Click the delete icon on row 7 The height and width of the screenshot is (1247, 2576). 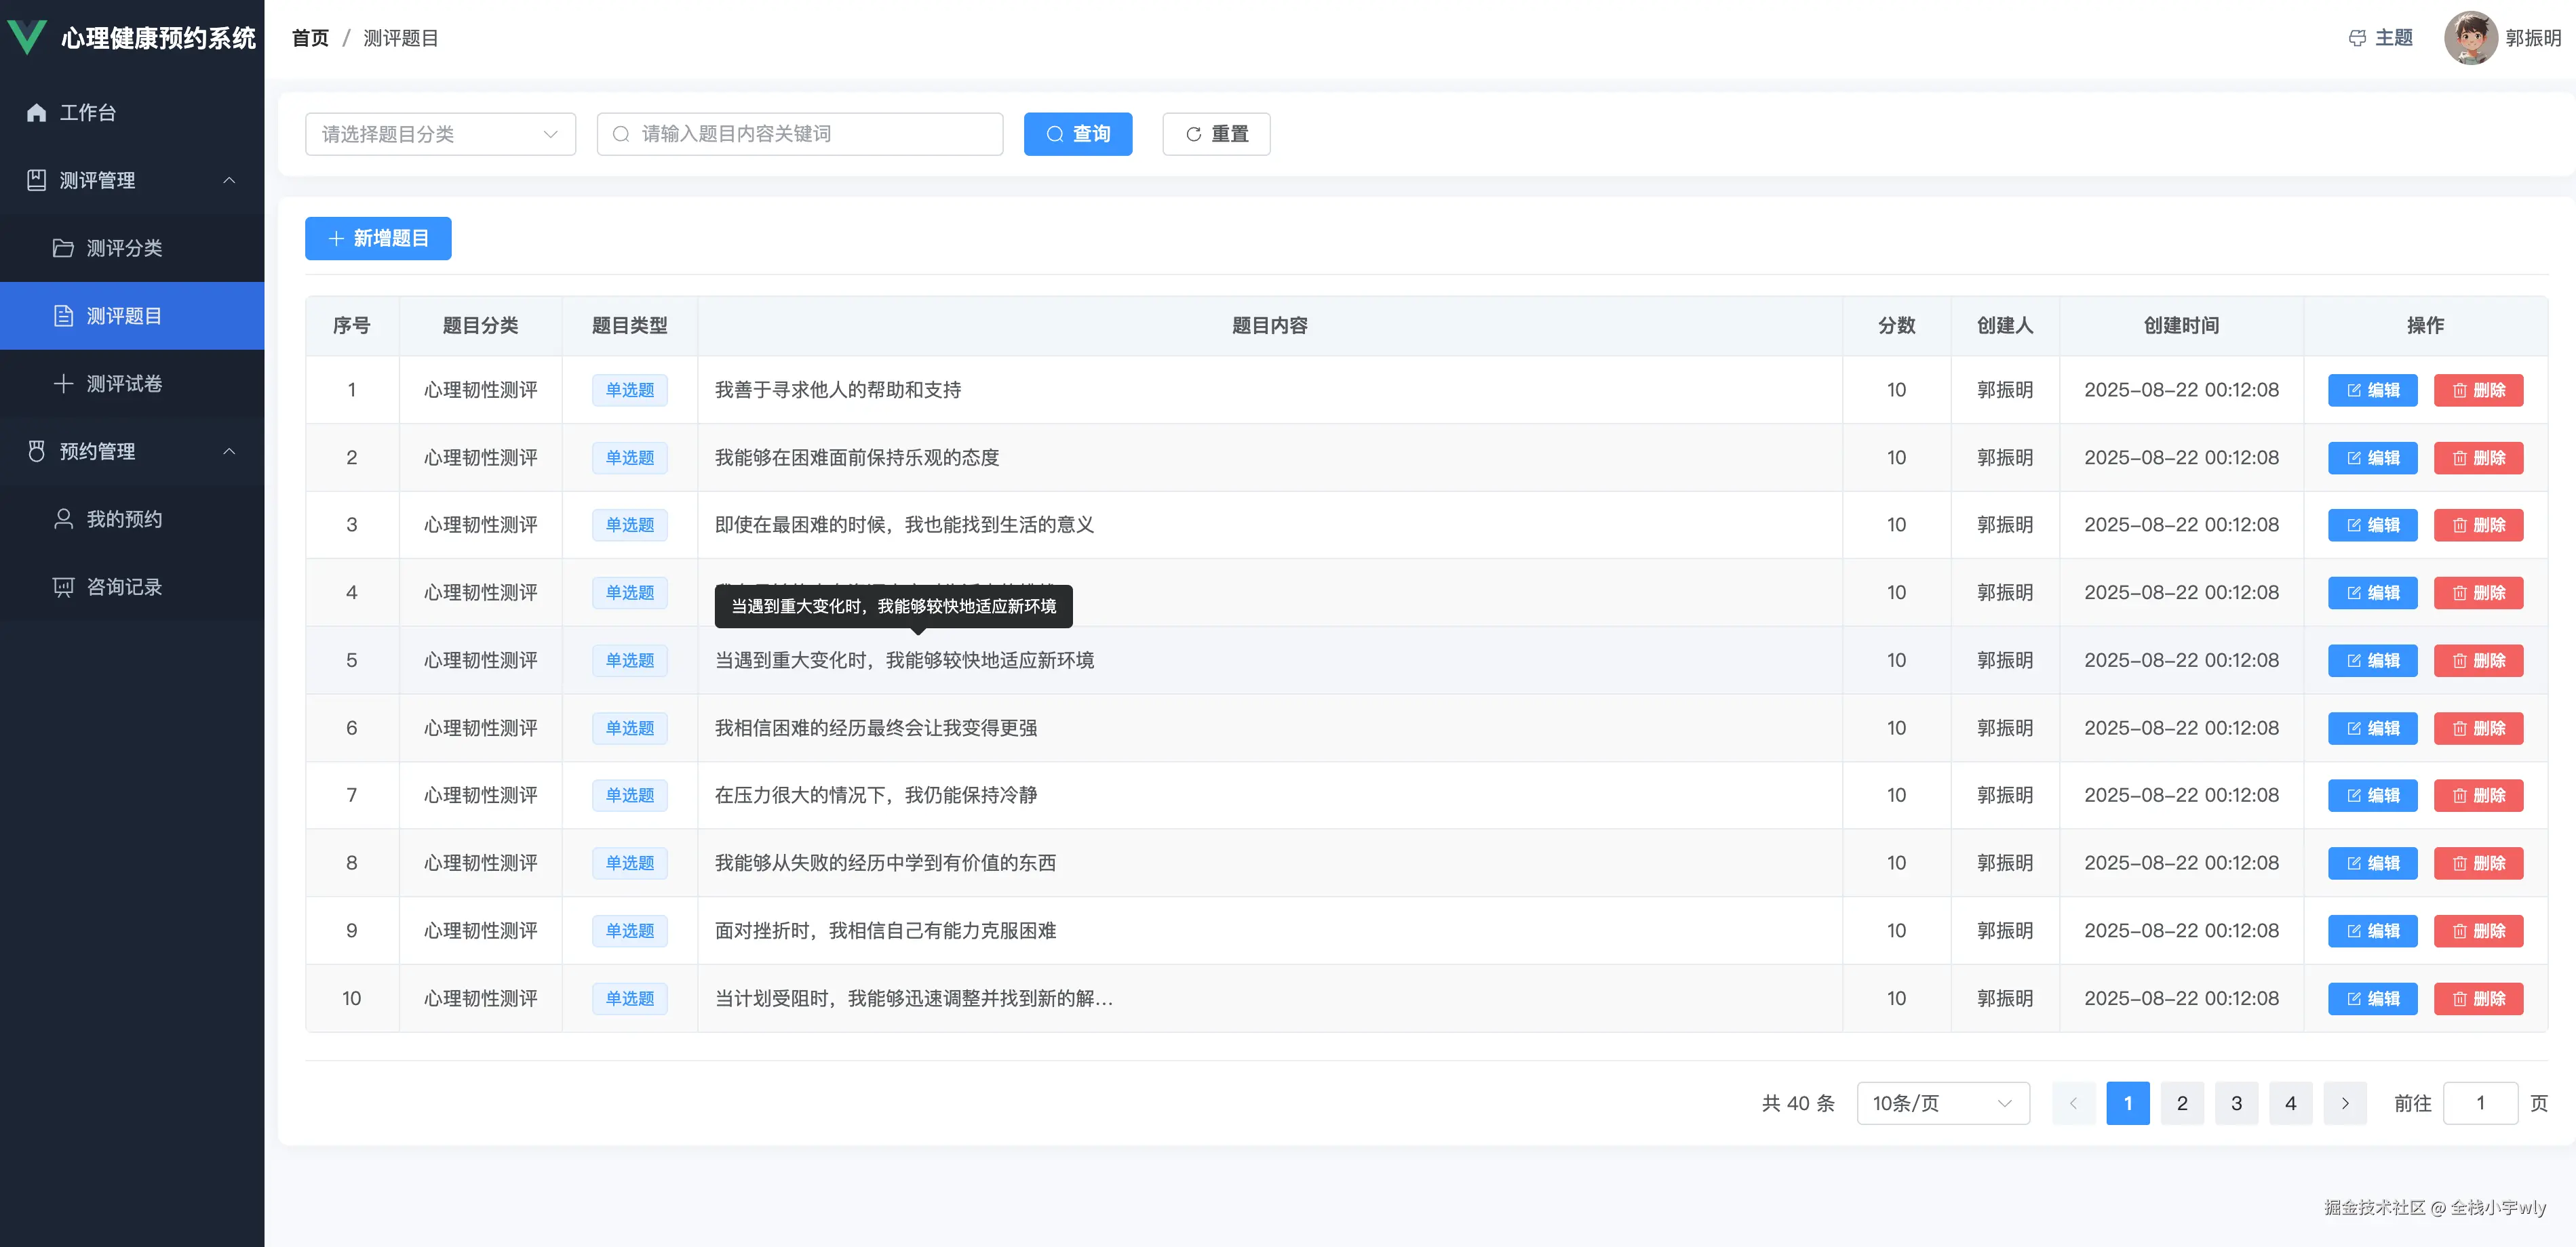[x=2459, y=794]
